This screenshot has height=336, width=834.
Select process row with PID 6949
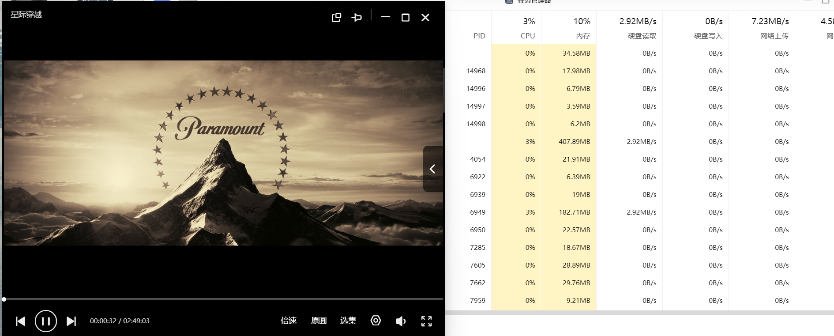tap(477, 212)
